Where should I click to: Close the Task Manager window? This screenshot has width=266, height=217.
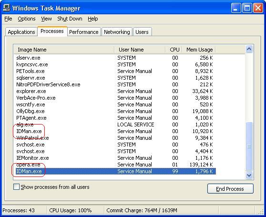pyautogui.click(x=258, y=8)
